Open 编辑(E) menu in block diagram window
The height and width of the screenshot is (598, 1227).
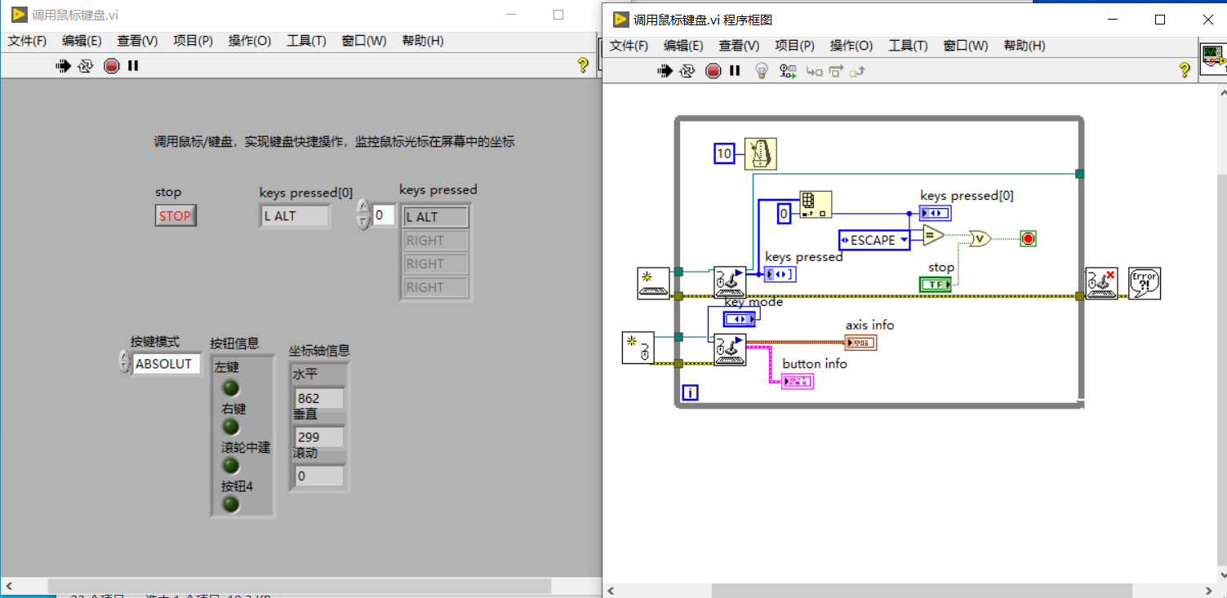684,46
